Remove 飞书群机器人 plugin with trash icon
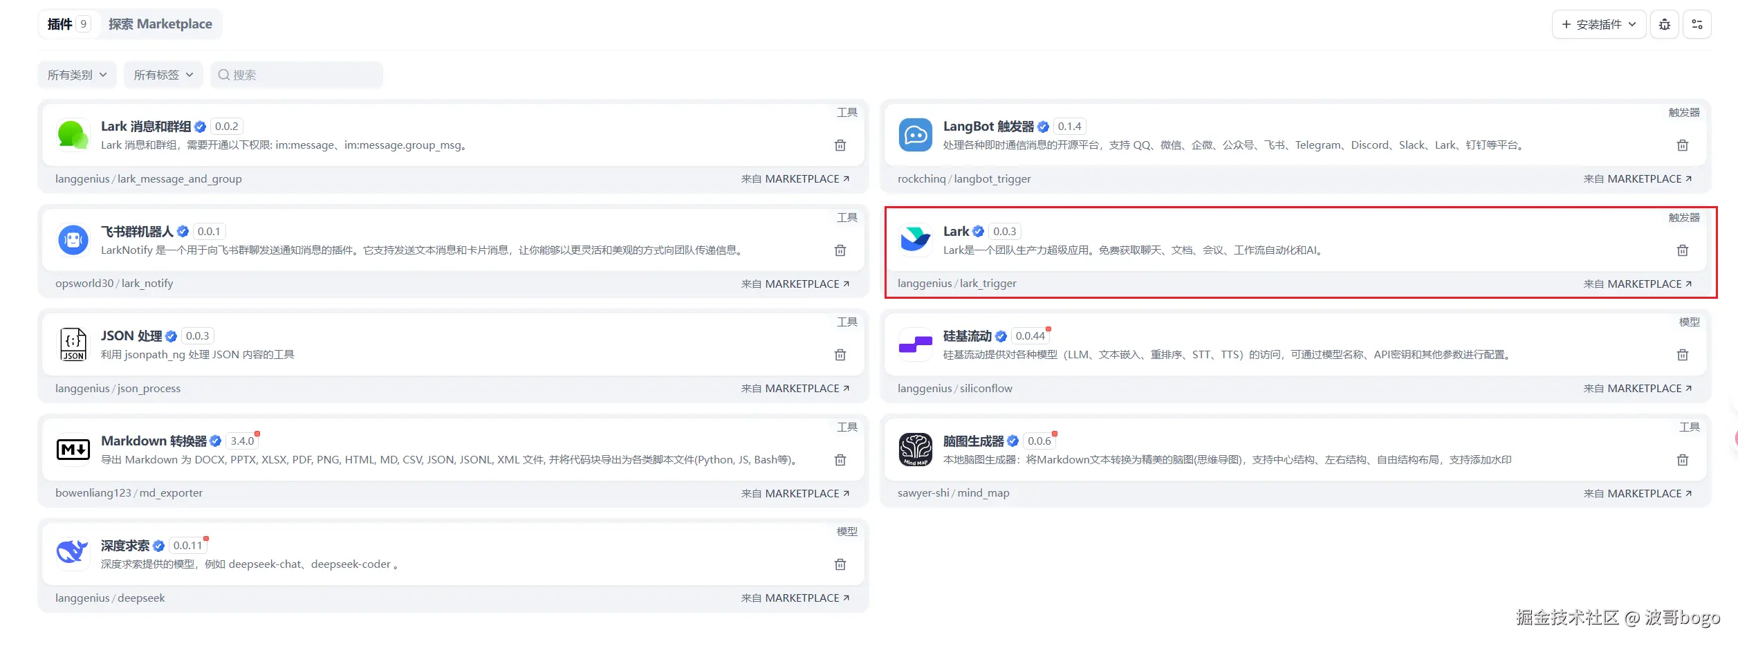The height and width of the screenshot is (646, 1738). 840,250
